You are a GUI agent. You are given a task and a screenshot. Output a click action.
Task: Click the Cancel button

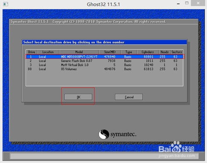(x=129, y=97)
